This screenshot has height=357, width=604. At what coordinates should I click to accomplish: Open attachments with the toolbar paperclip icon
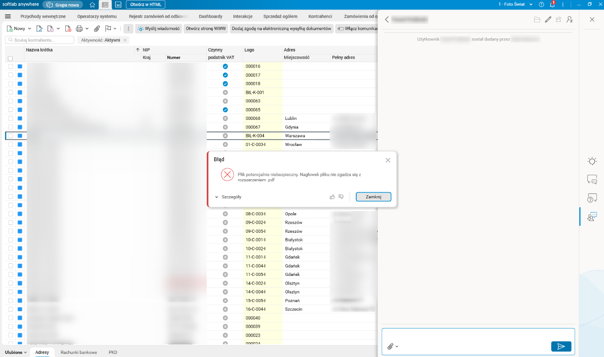click(x=97, y=29)
